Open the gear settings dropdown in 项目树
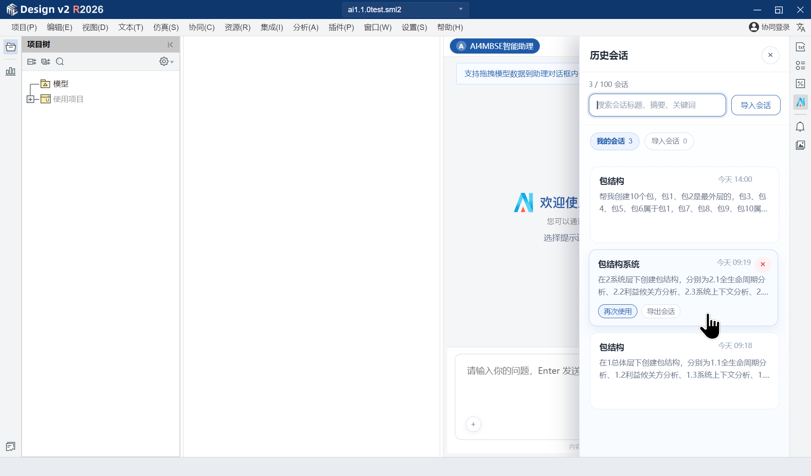Image resolution: width=811 pixels, height=476 pixels. 166,62
